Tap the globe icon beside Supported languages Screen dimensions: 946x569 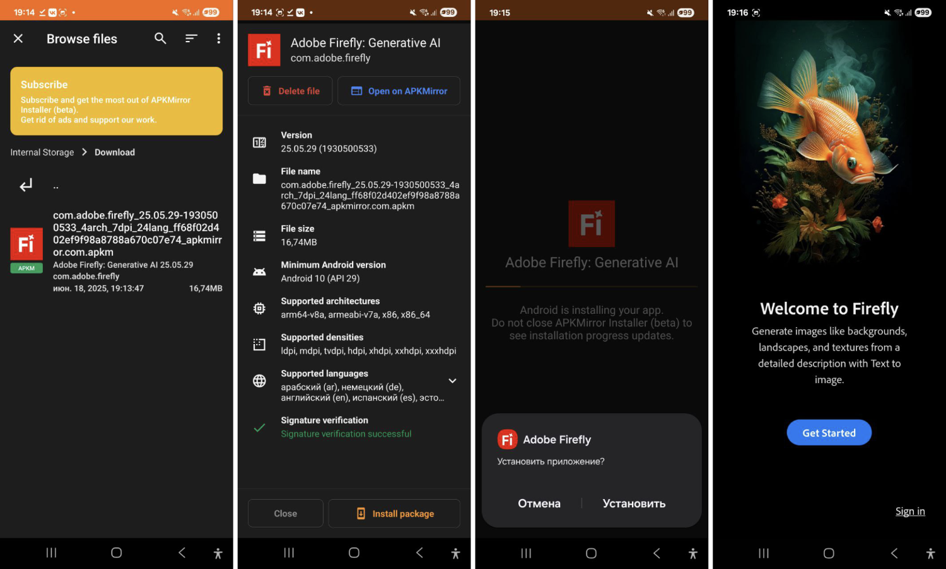[x=259, y=381]
